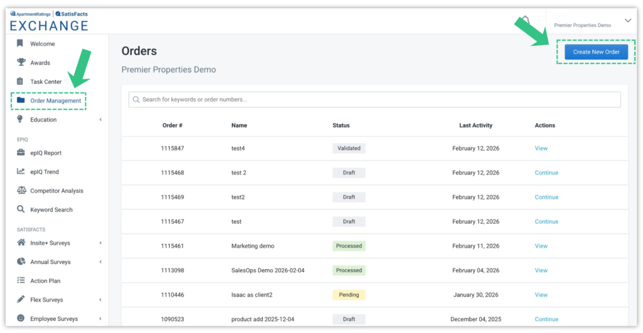
Task: Click the Task Center clipboard icon
Action: tap(21, 82)
